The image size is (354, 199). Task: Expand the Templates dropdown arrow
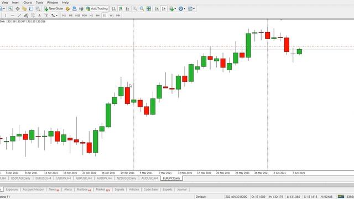[194, 9]
